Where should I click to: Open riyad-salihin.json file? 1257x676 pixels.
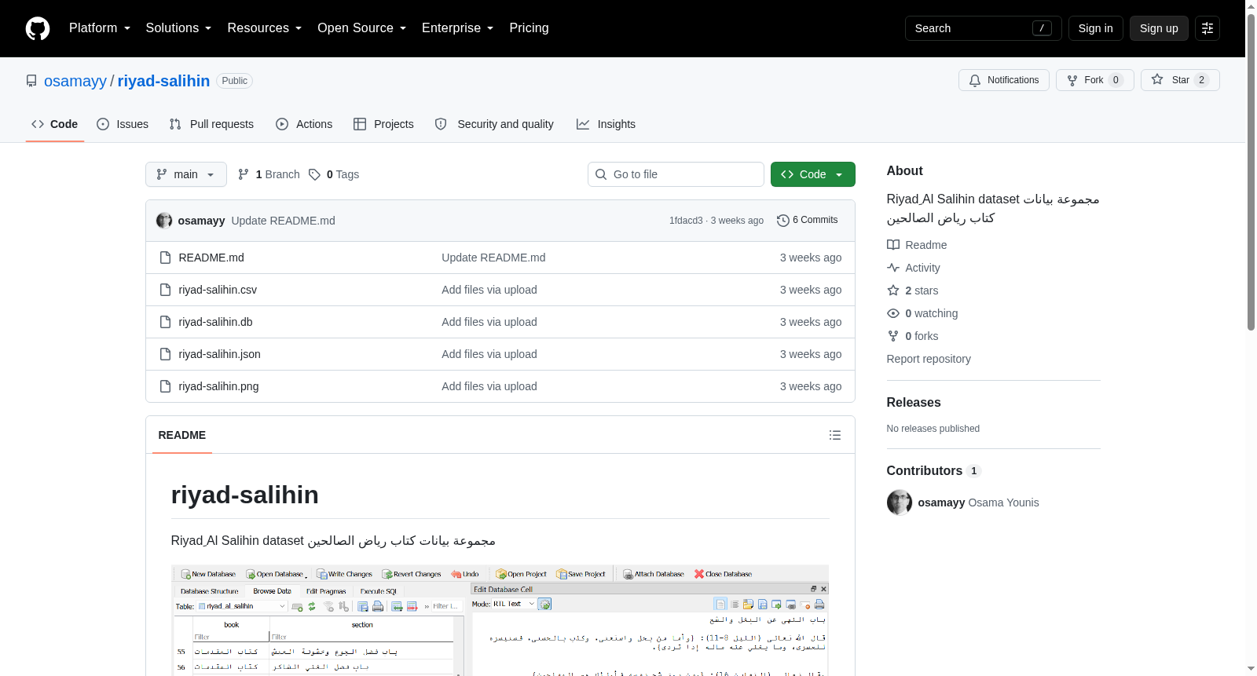(219, 354)
